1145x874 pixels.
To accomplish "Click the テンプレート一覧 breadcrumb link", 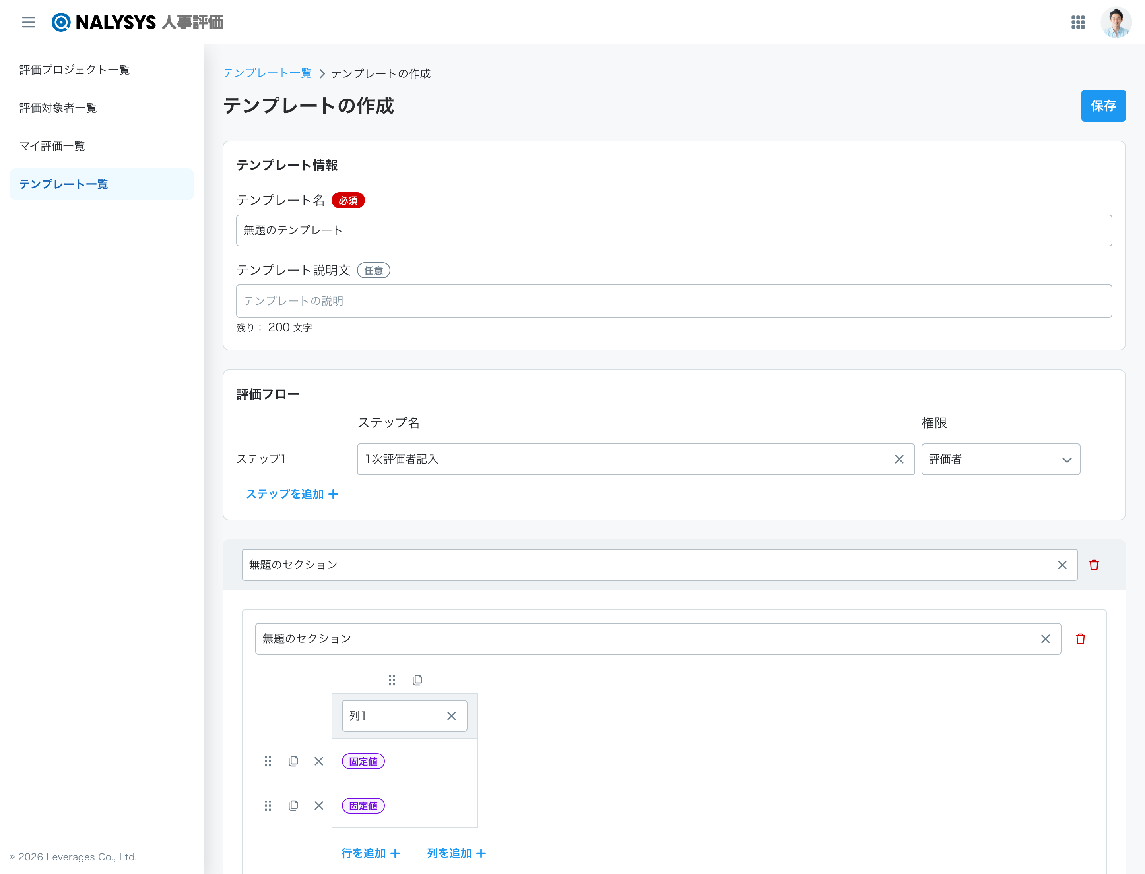I will click(267, 73).
